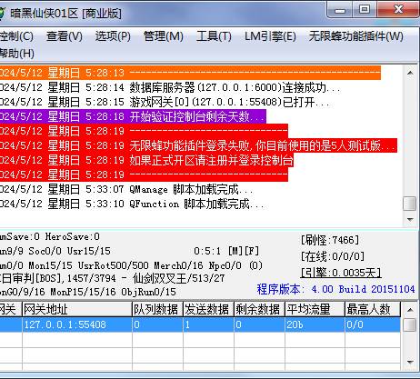Click the 程序版本 4.00 Build 20151104 text
The image size is (420, 379).
[x=335, y=289]
